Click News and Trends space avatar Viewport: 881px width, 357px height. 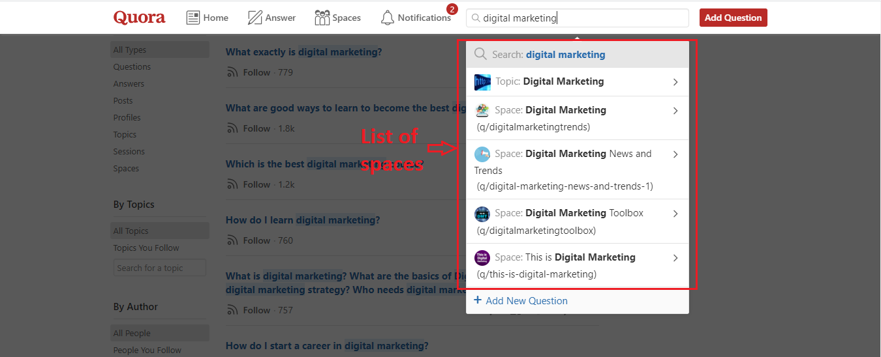click(482, 154)
